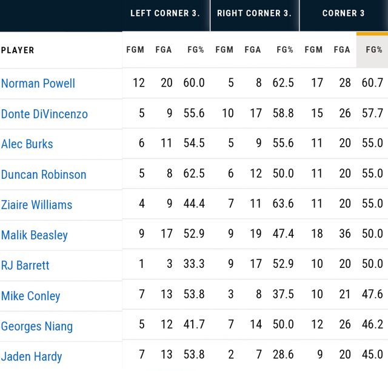The width and height of the screenshot is (388, 371).
Task: Click on Alec Burks' name
Action: [27, 144]
